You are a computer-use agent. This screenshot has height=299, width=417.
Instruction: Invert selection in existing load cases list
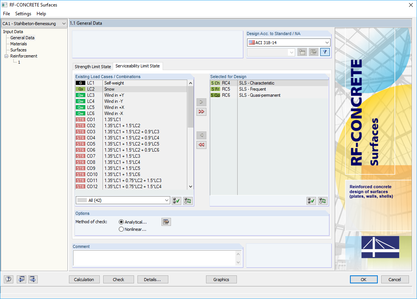coord(188,201)
